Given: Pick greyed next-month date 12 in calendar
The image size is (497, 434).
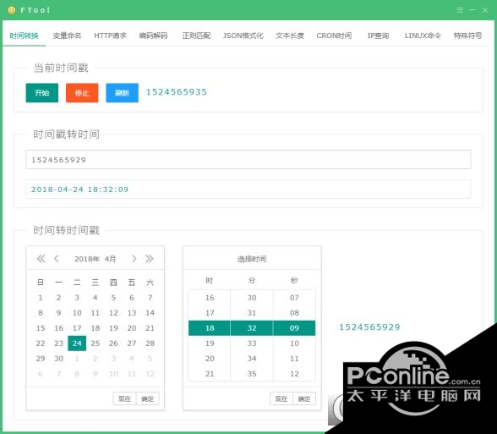Looking at the screenshot, I should pos(150,374).
